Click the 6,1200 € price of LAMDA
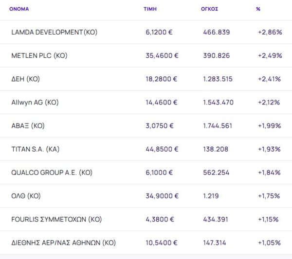 coord(160,33)
